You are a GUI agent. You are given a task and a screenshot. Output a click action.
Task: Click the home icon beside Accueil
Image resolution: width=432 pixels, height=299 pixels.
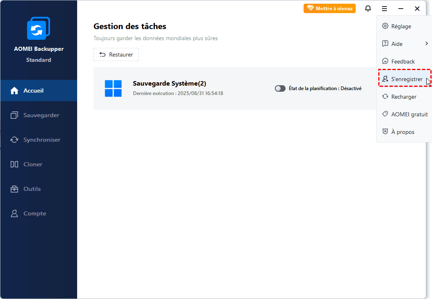click(x=14, y=91)
